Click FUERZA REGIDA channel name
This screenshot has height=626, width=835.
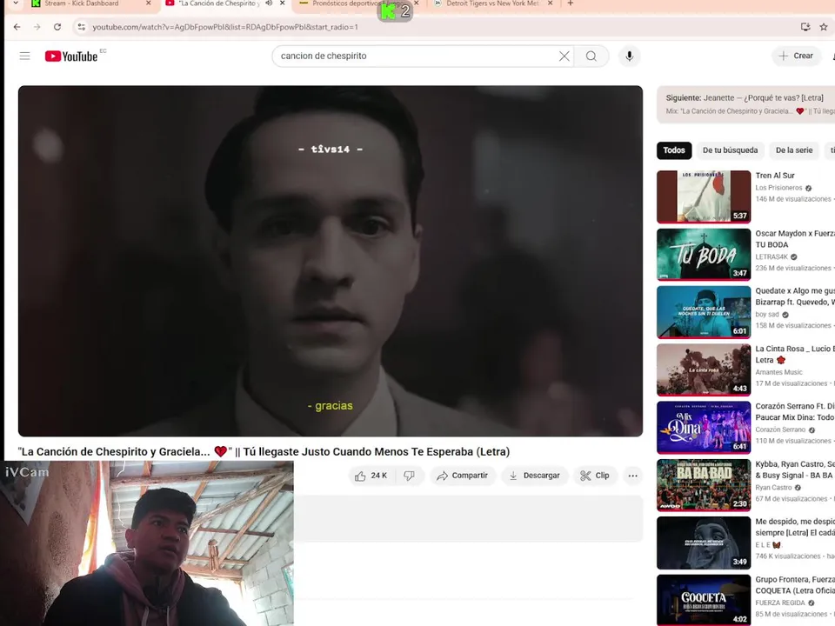coord(780,603)
